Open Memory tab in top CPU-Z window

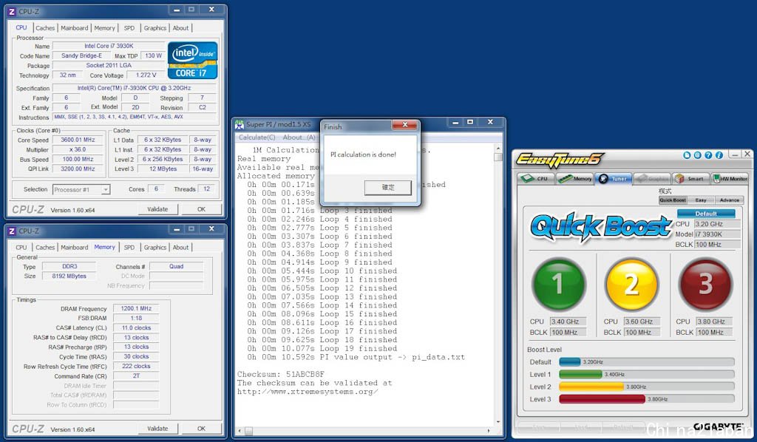pyautogui.click(x=105, y=28)
